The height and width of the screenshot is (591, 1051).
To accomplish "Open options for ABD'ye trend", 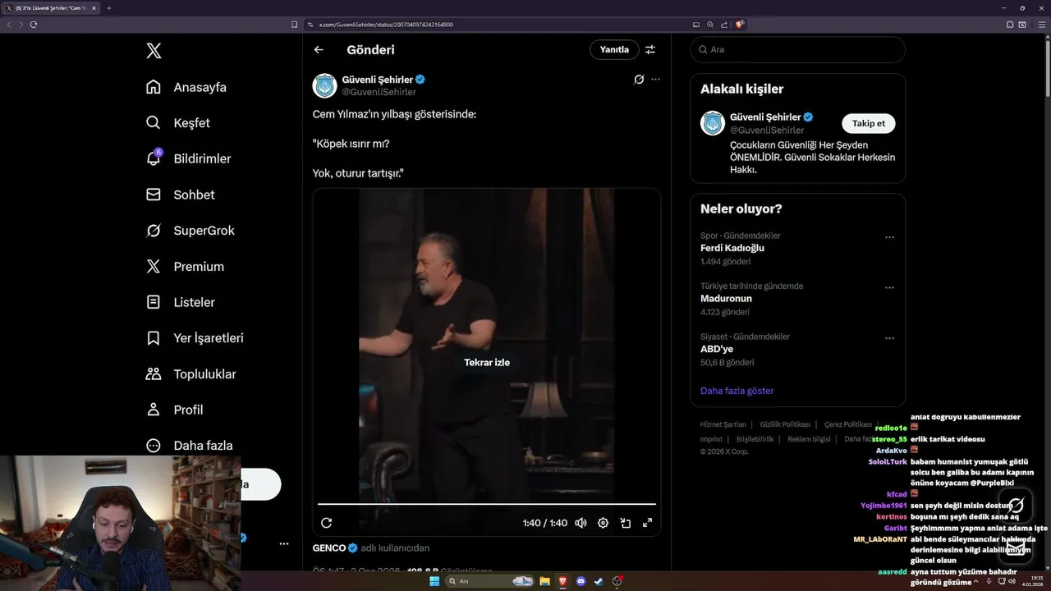I will click(x=889, y=338).
